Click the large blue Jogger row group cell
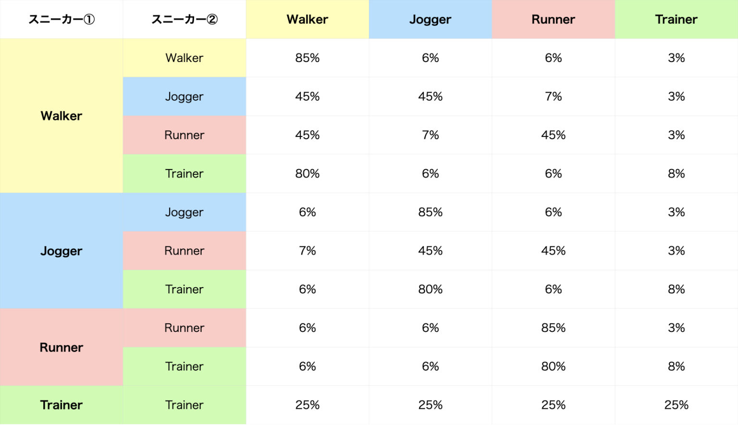The image size is (738, 425). point(61,251)
